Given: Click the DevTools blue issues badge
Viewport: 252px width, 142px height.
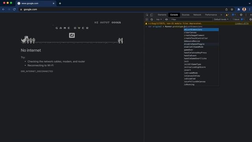Looking at the screenshot, I should coord(233,15).
